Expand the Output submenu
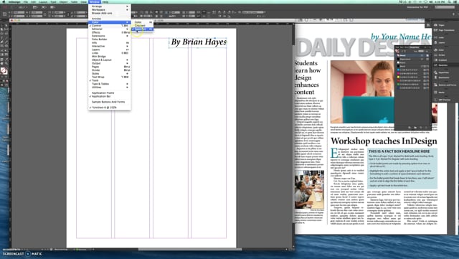This screenshot has width=459, height=259. (110, 63)
